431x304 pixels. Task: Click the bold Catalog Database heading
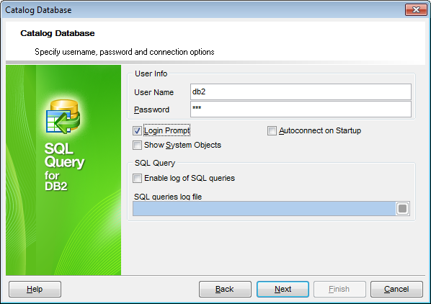point(58,33)
